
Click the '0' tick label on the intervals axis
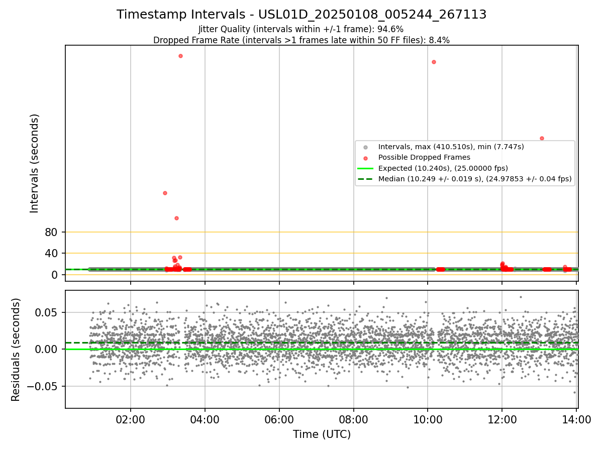point(55,275)
